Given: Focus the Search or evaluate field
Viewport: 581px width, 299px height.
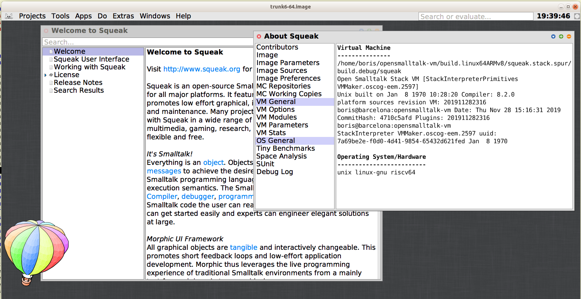Looking at the screenshot, I should click(x=476, y=16).
